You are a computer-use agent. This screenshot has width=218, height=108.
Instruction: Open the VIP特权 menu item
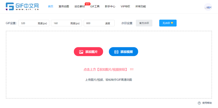coord(125,7)
